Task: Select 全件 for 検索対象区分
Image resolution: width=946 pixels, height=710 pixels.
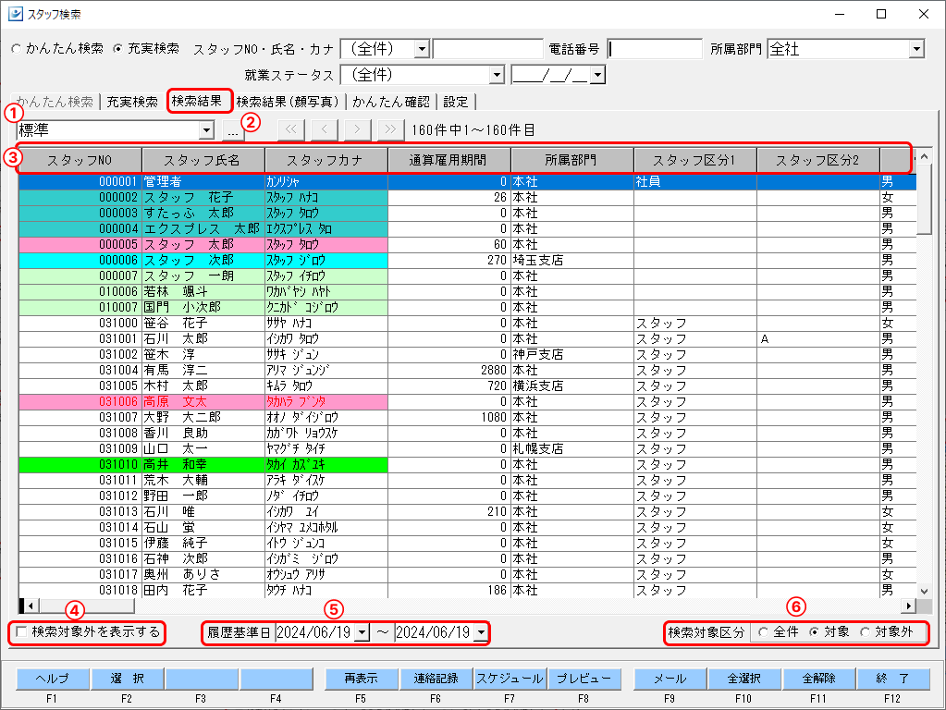Action: (x=763, y=631)
